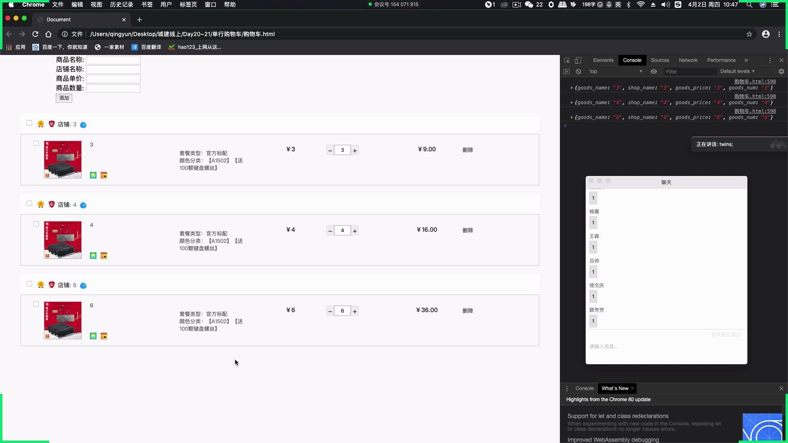The height and width of the screenshot is (443, 788).
Task: Tick the checkbox of product 6
Action: 36,304
